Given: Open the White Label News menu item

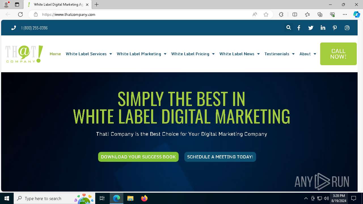Looking at the screenshot, I should [x=237, y=54].
